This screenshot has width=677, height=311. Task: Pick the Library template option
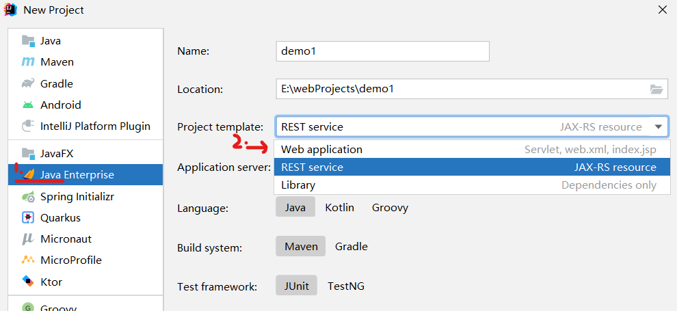[x=298, y=185]
